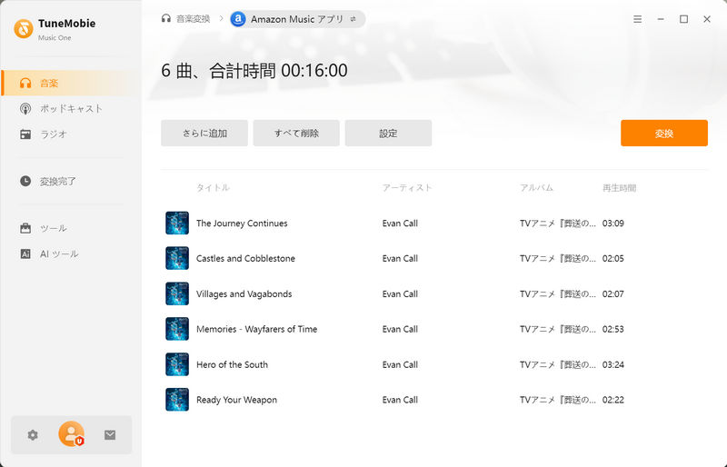Click the radio icon beside ラジオ
The image size is (727, 467).
tap(25, 134)
